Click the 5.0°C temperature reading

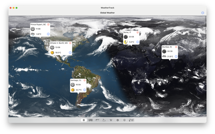click(132, 42)
